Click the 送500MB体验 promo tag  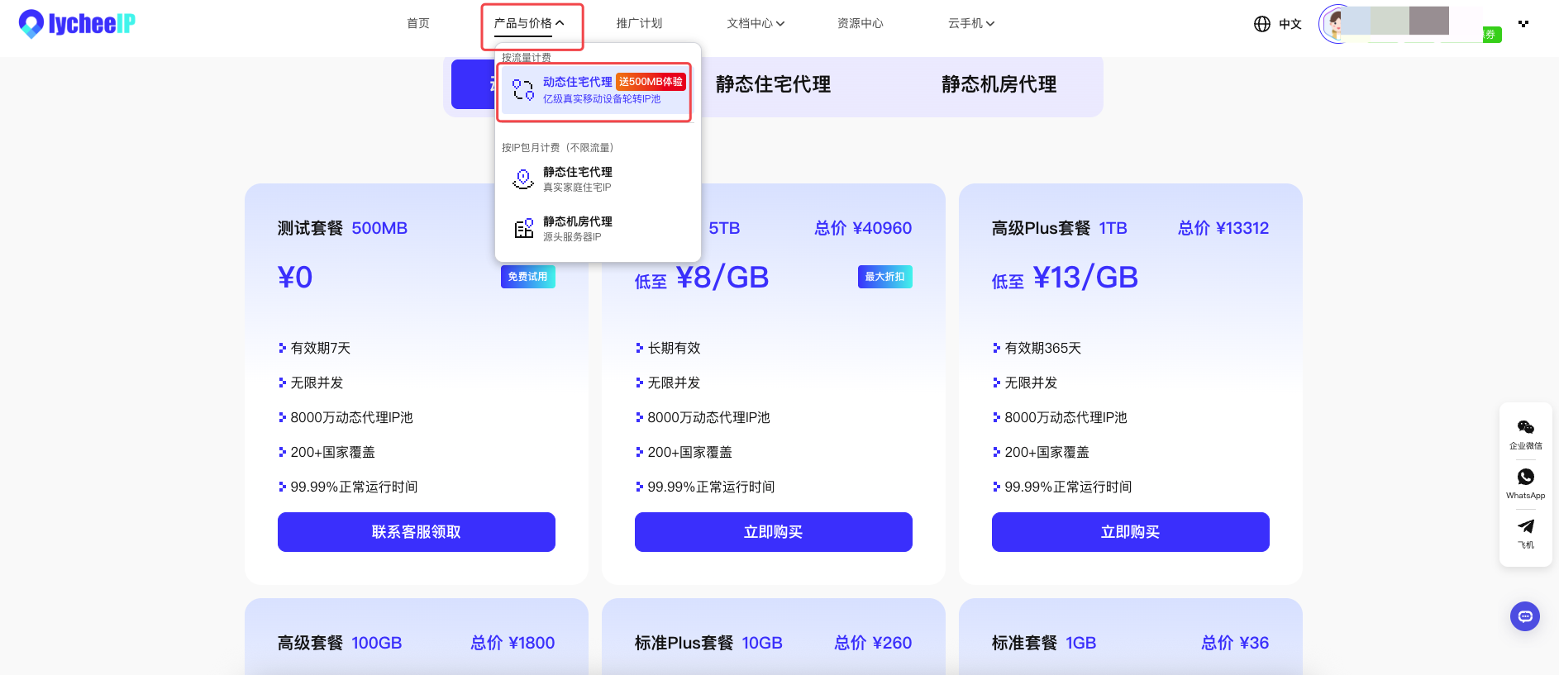tap(651, 82)
